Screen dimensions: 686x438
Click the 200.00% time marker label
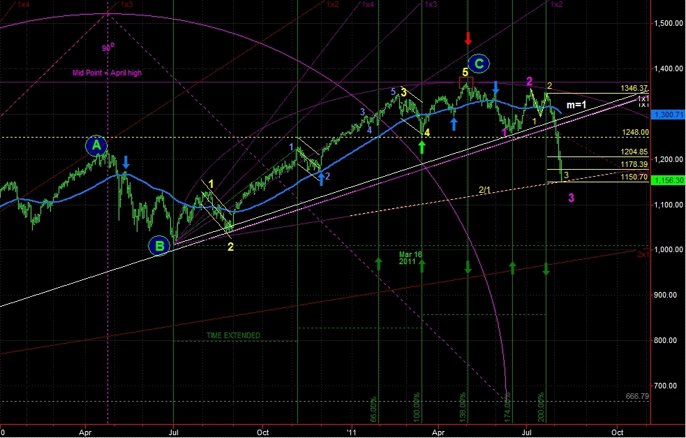541,409
